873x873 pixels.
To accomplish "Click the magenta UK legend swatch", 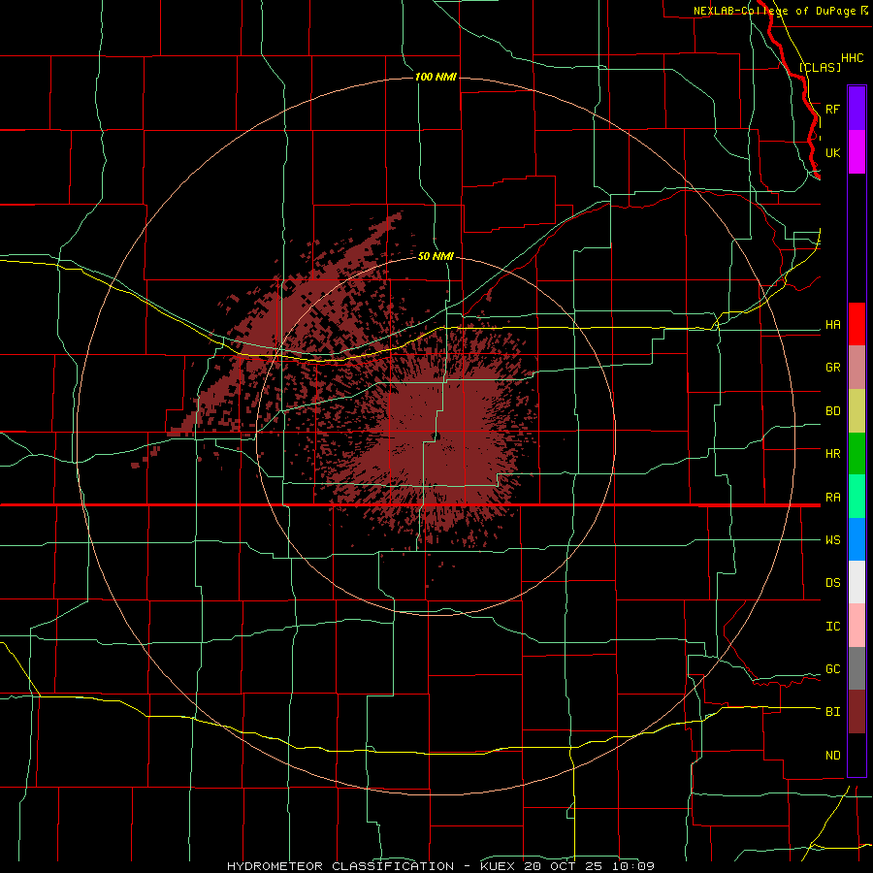I will 857,152.
